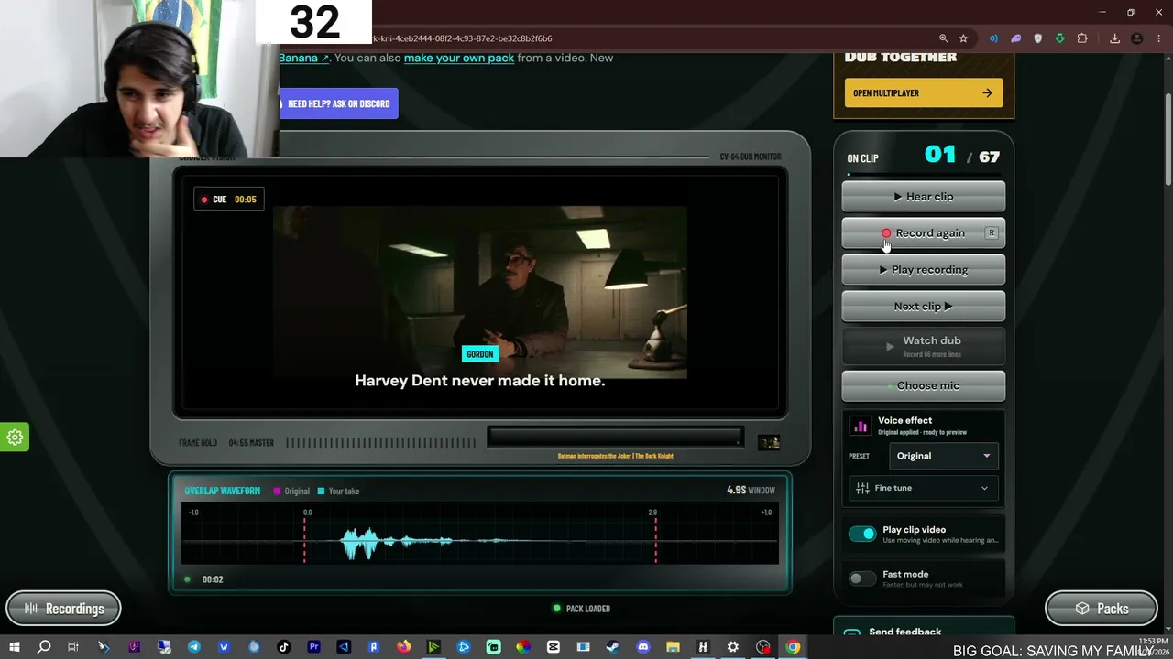Open Firefox from the taskbar
Screen dimensions: 1173x659
click(x=403, y=647)
